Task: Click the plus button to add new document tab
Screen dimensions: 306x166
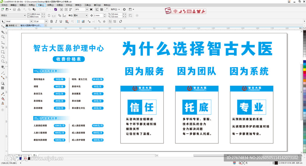Action: point(46,25)
